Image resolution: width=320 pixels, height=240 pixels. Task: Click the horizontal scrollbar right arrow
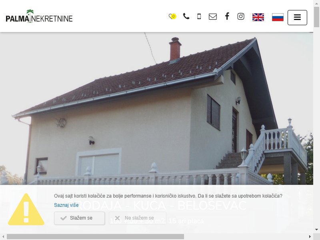[x=310, y=236]
